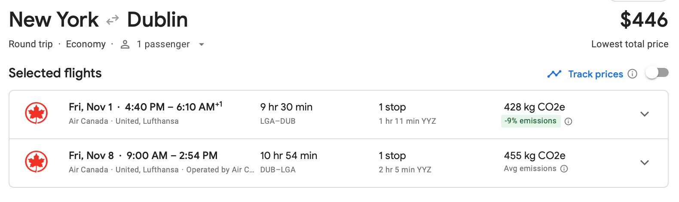Click the round trip arrows icon
Viewport: 679px width, 202px height.
(113, 20)
